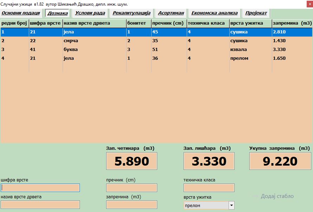Select the смрча row in the table

pos(156,41)
